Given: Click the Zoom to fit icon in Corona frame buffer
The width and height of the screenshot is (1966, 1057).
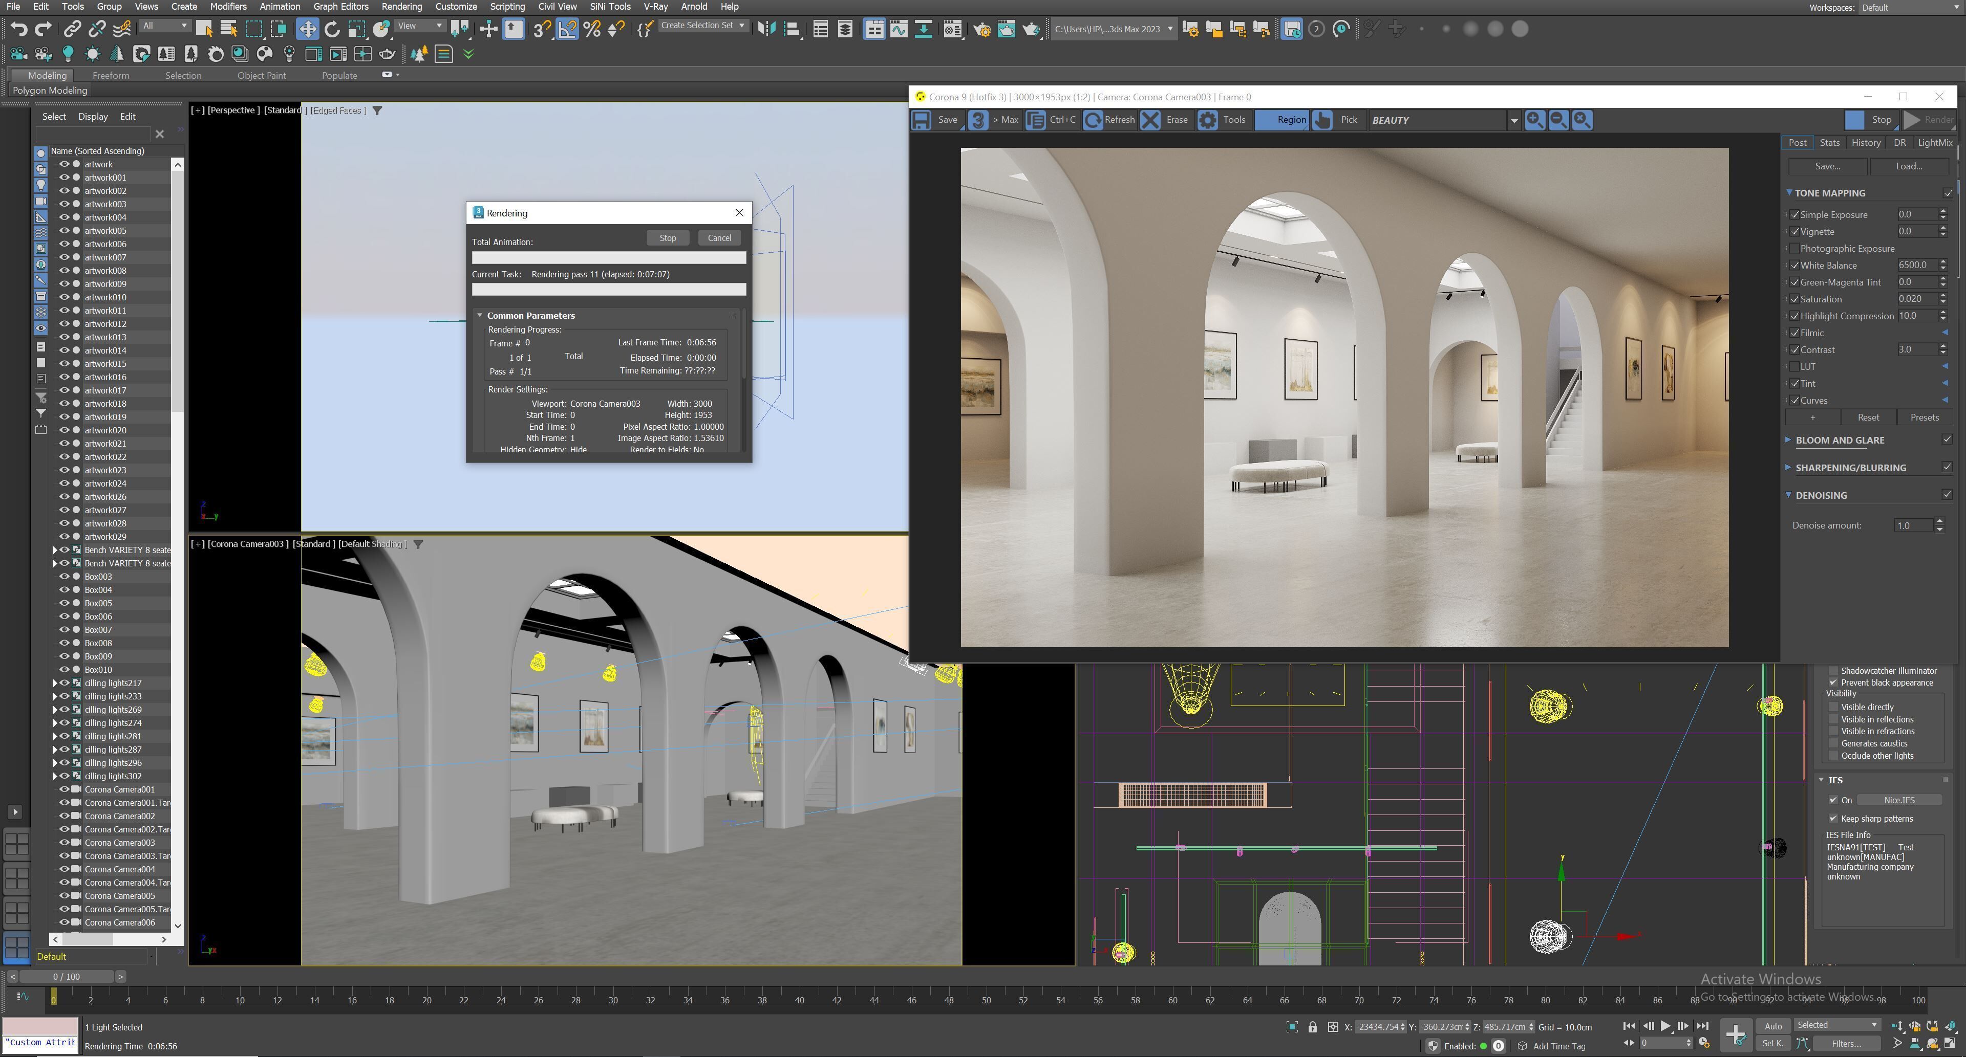Looking at the screenshot, I should click(1582, 120).
